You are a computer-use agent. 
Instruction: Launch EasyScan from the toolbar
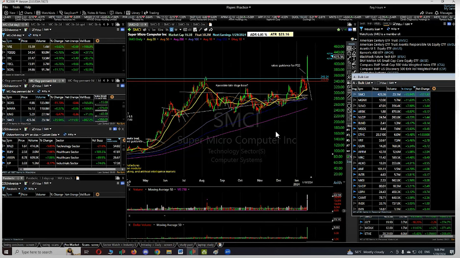tap(69, 13)
